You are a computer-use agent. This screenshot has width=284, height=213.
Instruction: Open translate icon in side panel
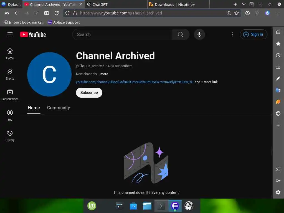pyautogui.click(x=278, y=90)
